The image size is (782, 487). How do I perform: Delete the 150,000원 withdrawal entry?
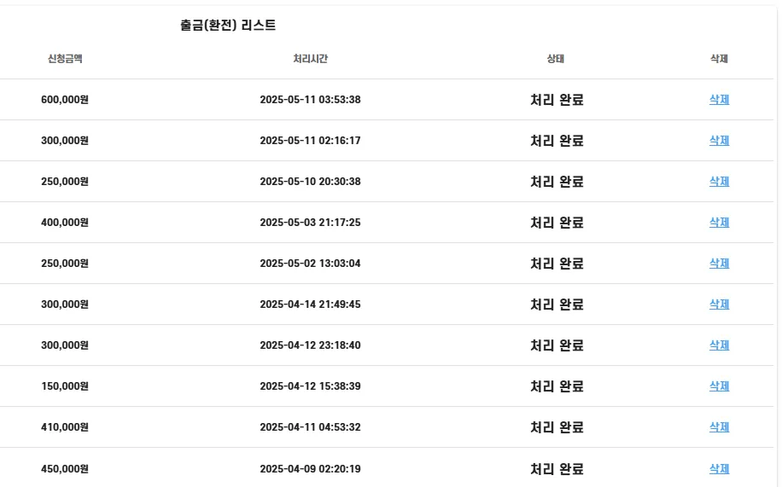coord(719,386)
